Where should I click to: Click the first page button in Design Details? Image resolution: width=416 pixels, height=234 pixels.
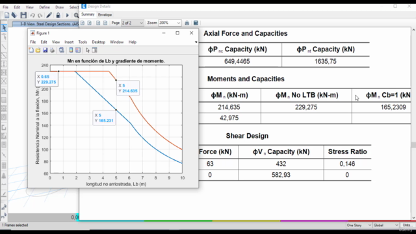(83, 23)
